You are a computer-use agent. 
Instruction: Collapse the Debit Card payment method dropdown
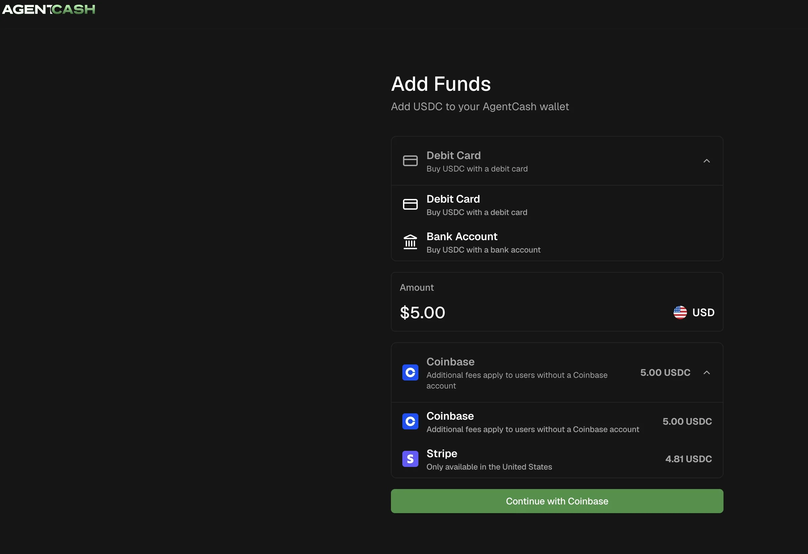(x=706, y=161)
